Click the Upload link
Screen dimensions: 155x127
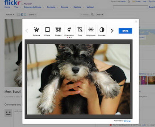coord(90,7)
